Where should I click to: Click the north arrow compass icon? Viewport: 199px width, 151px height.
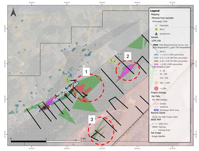(13, 12)
